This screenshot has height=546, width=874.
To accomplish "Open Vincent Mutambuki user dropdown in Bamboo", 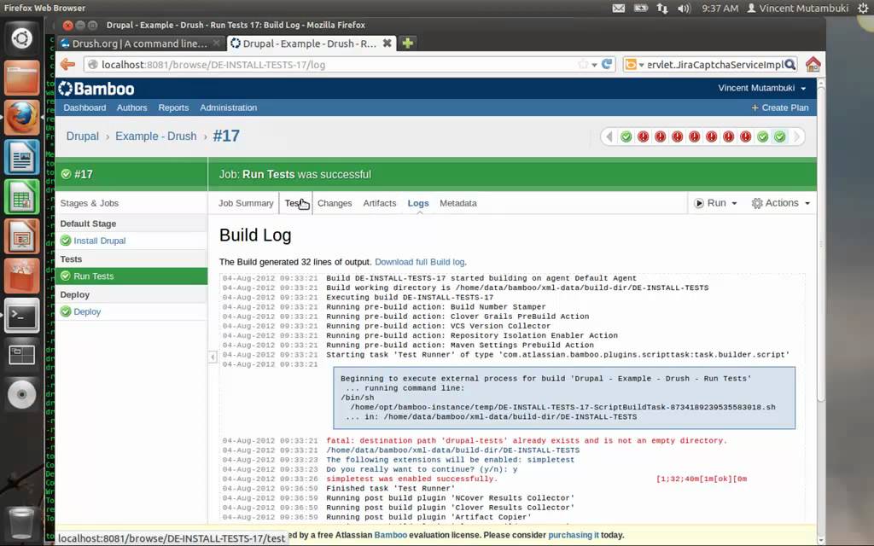I will tap(761, 88).
